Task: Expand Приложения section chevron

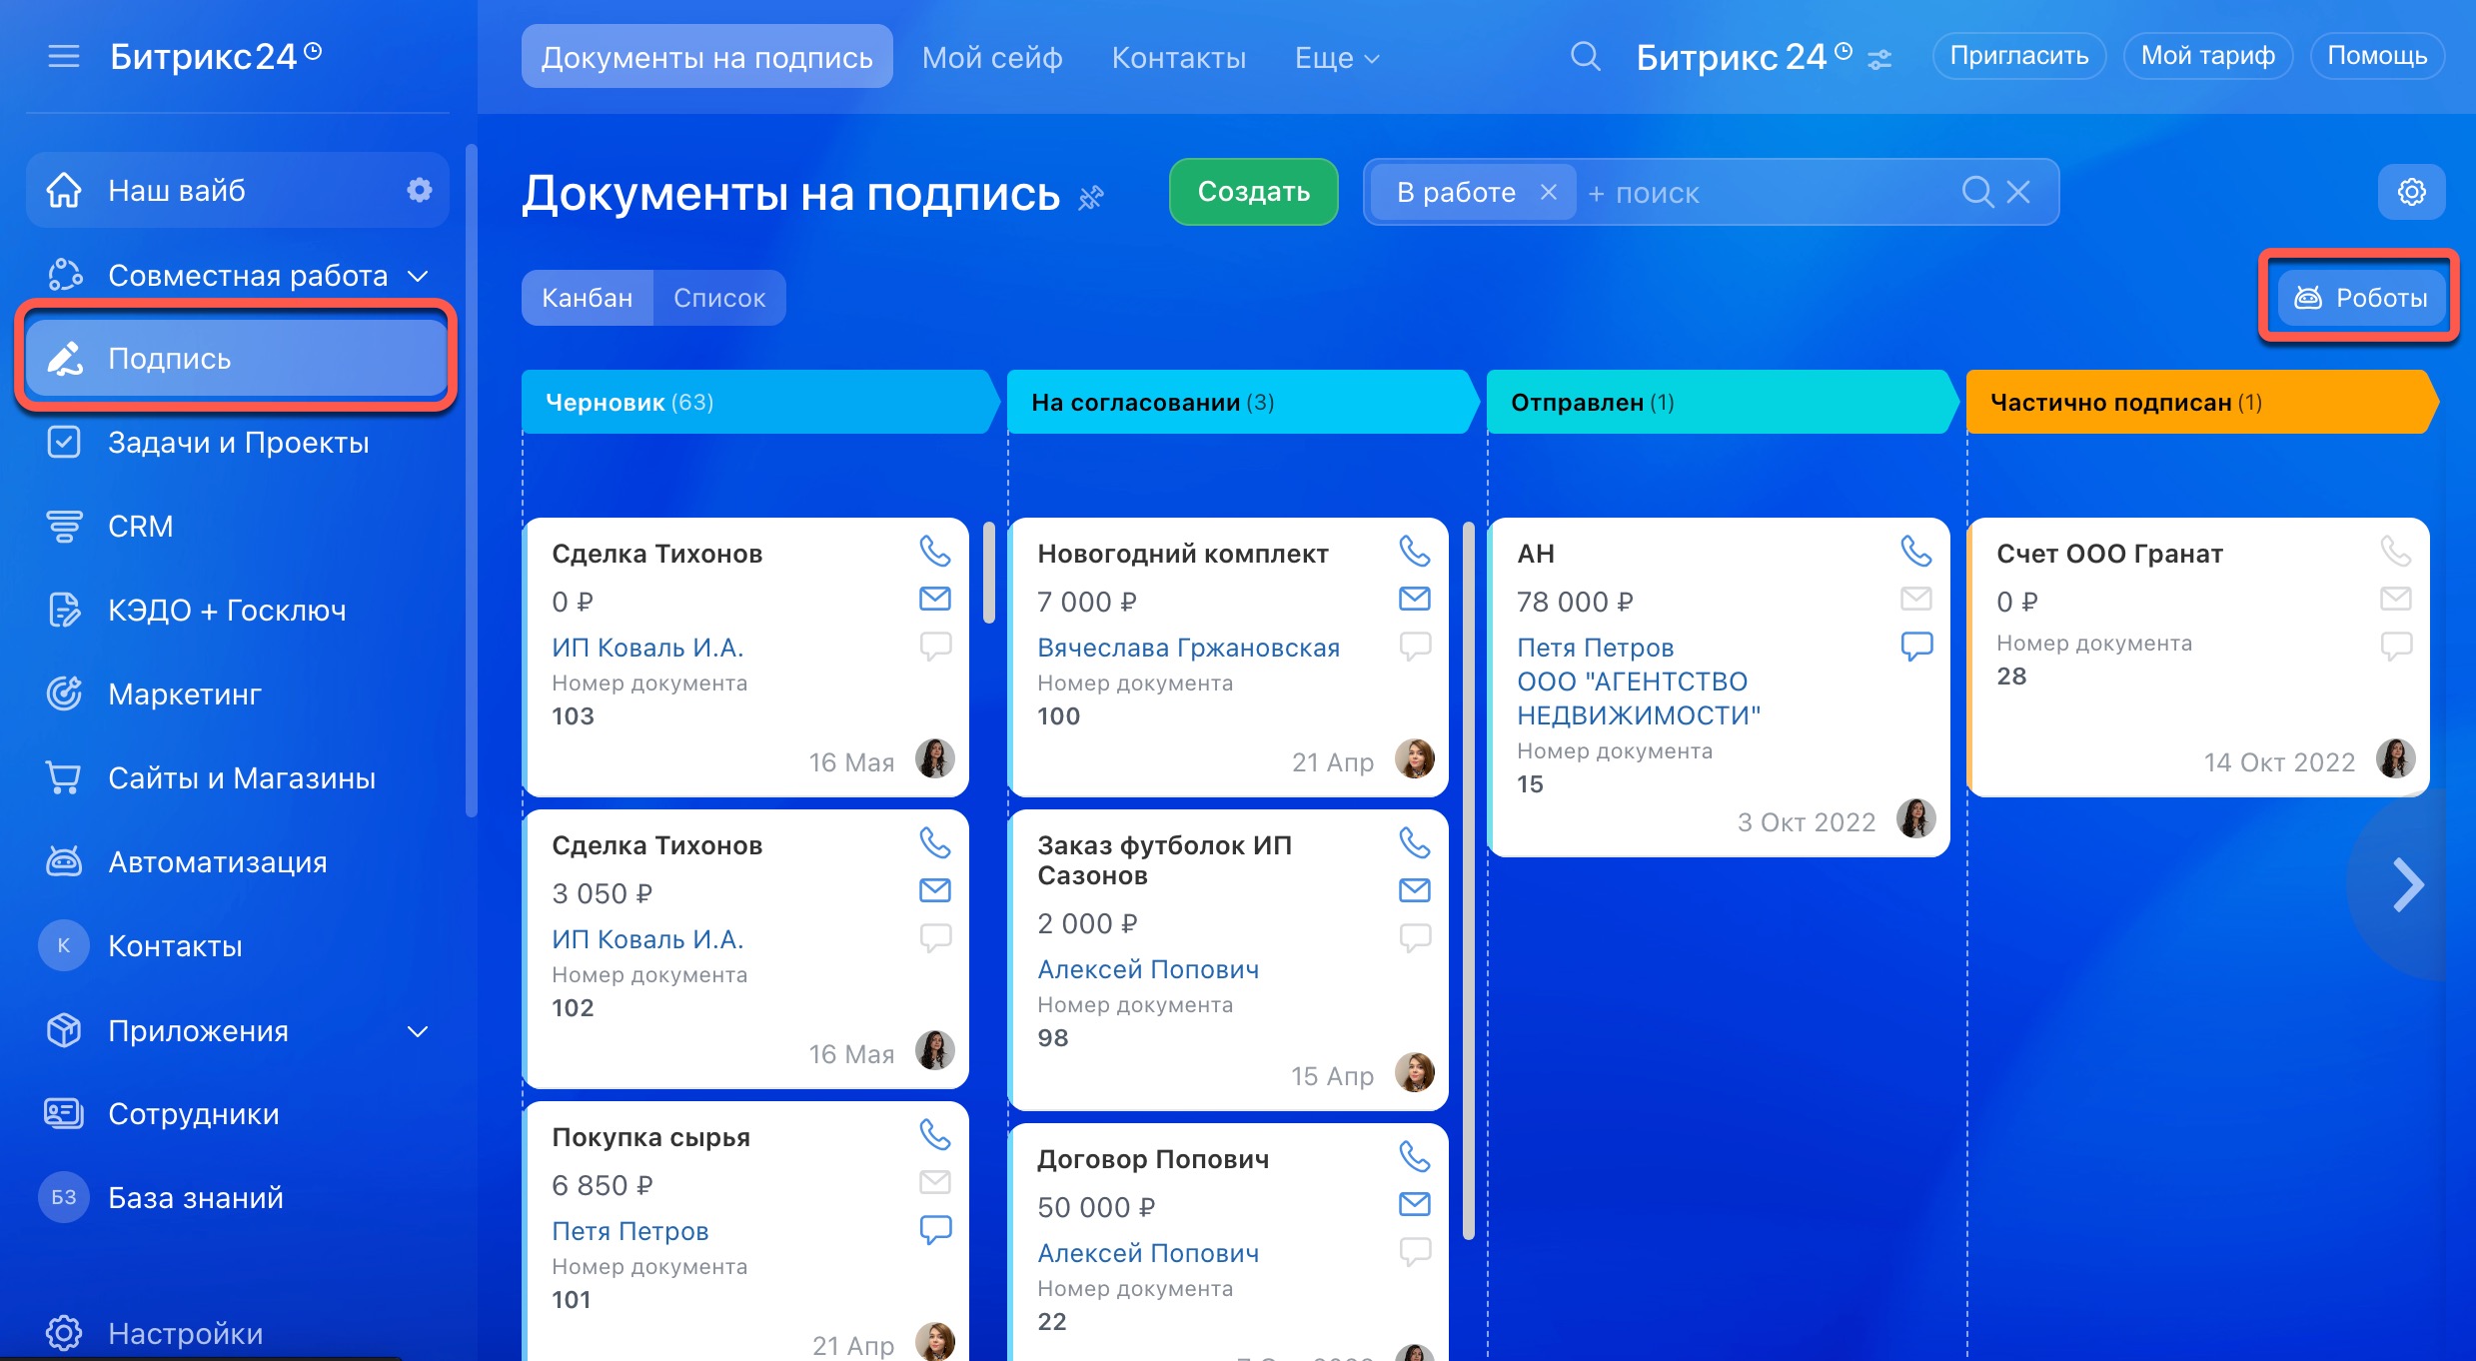Action: [419, 1031]
